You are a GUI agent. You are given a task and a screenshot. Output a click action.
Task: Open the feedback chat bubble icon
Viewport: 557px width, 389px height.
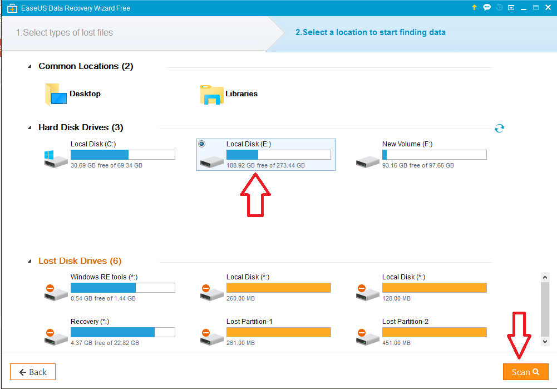click(x=487, y=7)
